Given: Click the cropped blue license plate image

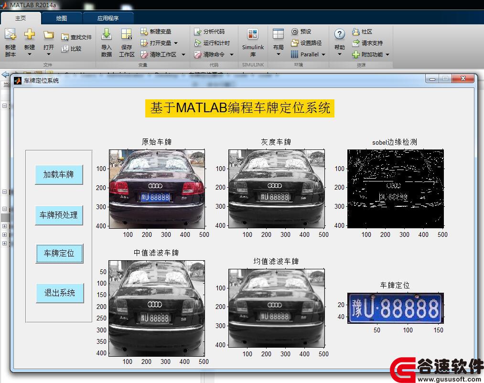Looking at the screenshot, I should click(x=396, y=308).
